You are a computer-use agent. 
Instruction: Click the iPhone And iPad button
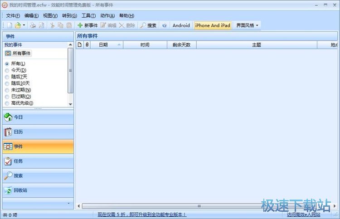coord(213,25)
